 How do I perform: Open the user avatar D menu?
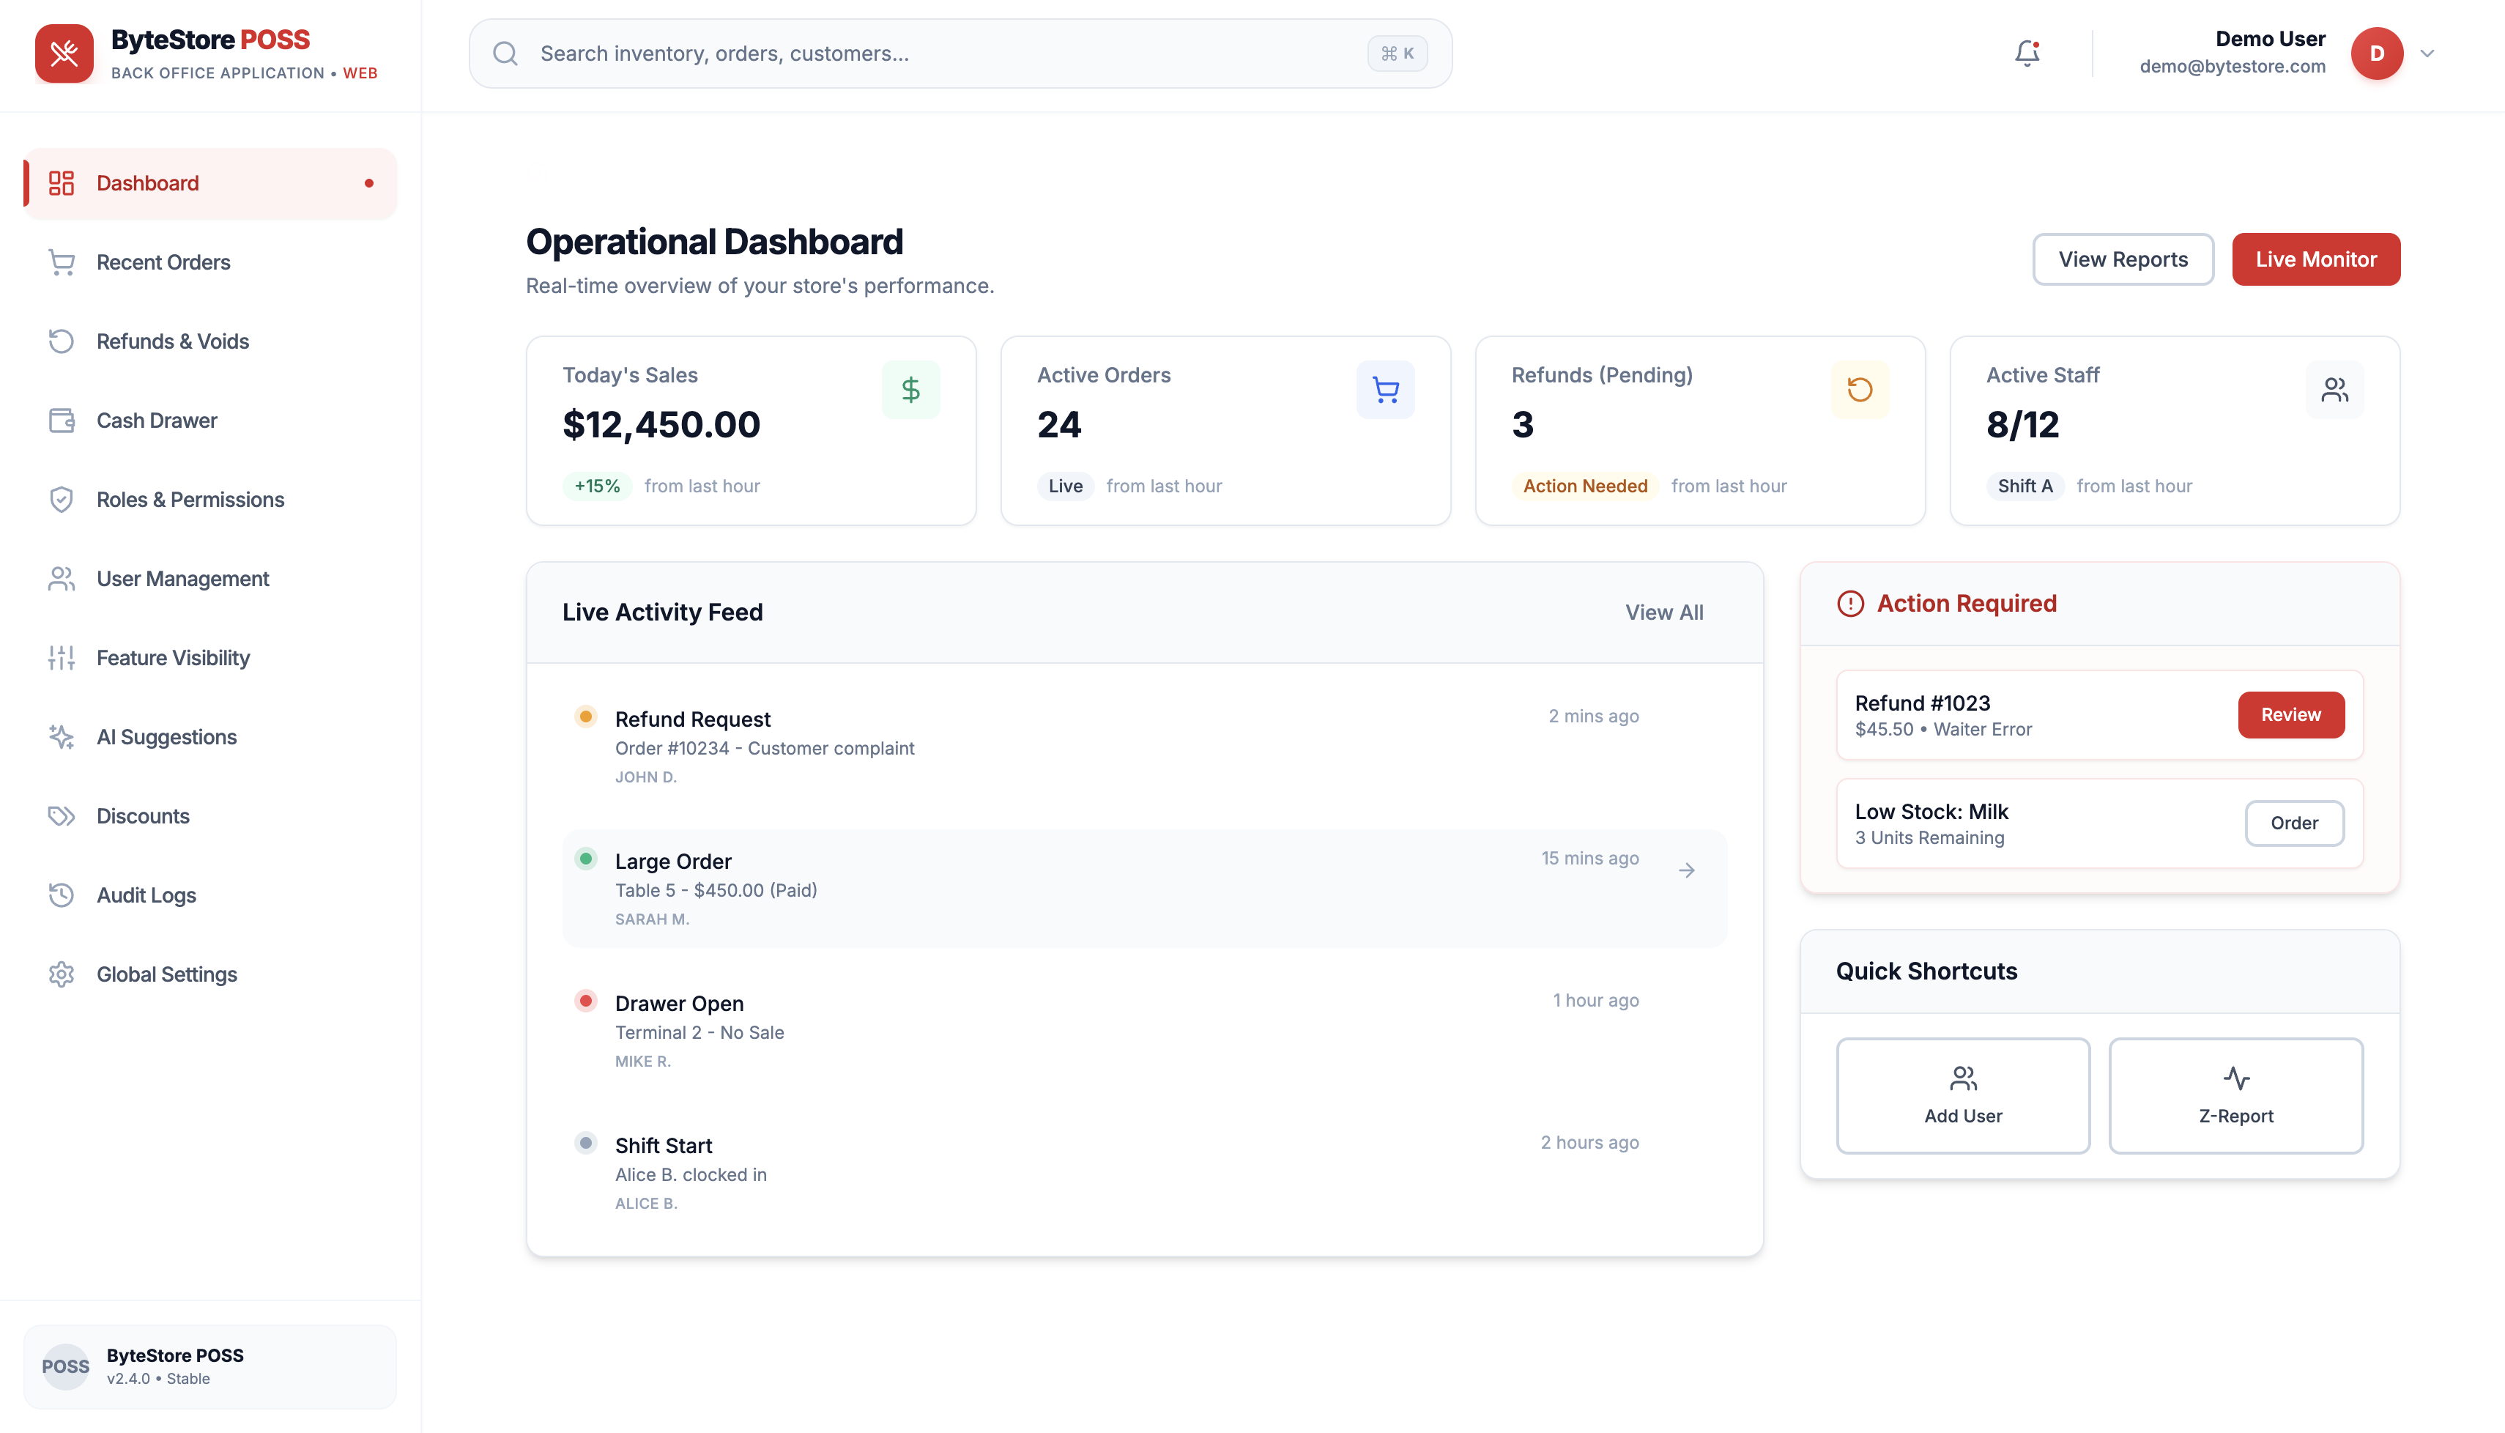[x=2377, y=53]
